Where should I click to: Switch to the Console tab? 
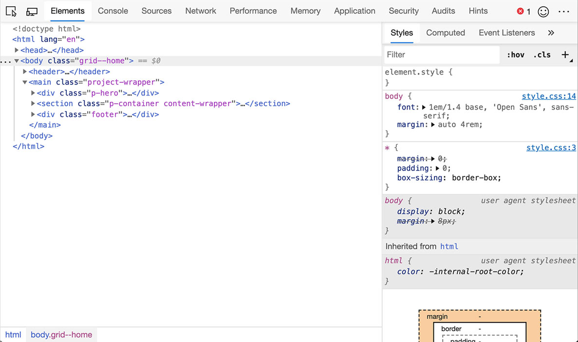coord(113,11)
